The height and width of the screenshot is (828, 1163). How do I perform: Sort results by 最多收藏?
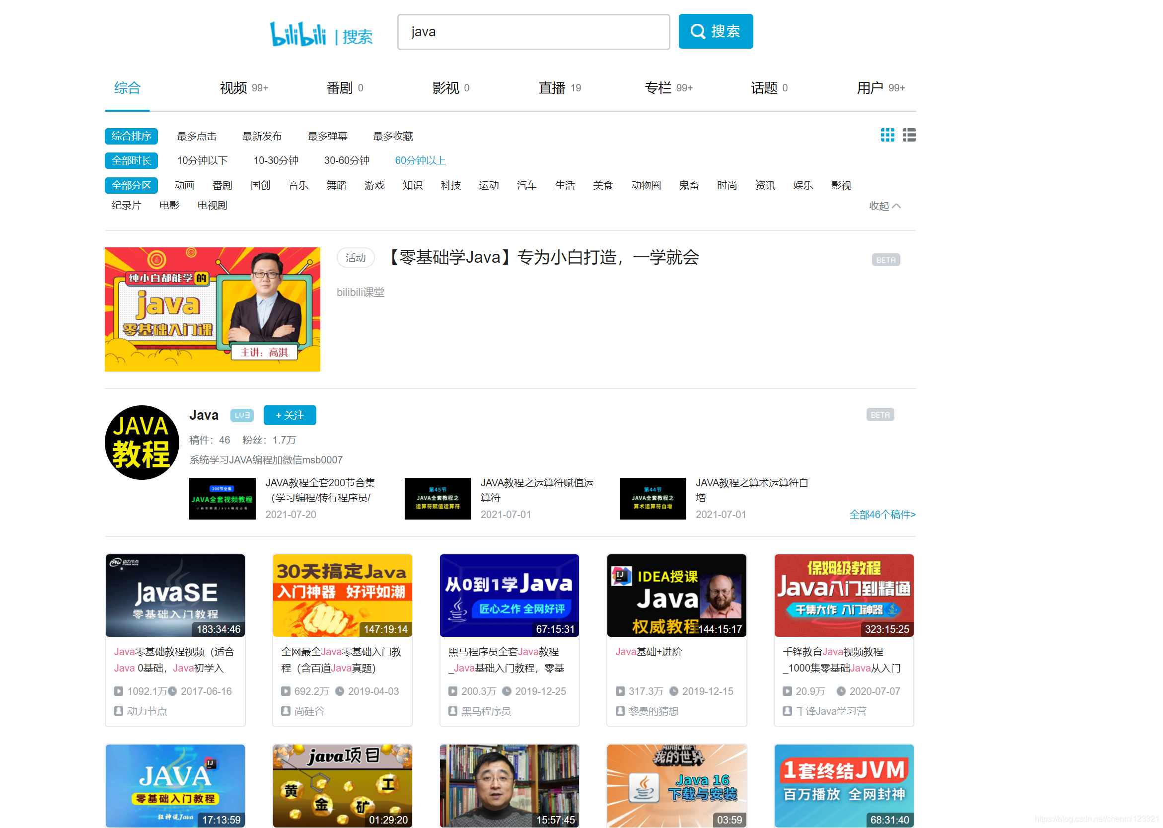(393, 136)
